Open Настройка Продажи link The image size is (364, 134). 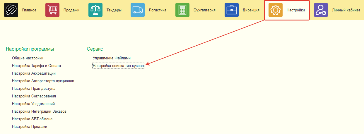click(30, 127)
